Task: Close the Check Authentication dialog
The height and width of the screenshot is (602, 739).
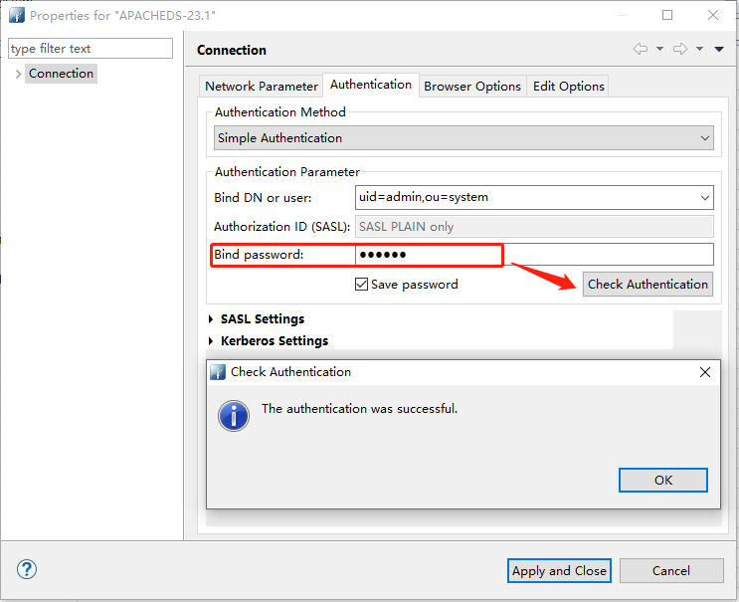Action: coord(705,372)
